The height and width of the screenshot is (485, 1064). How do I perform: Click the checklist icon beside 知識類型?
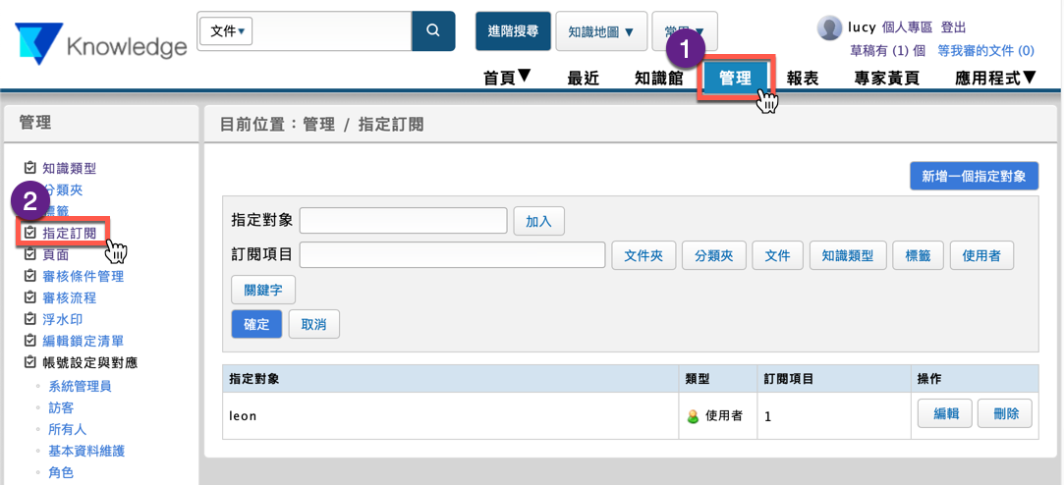[30, 169]
